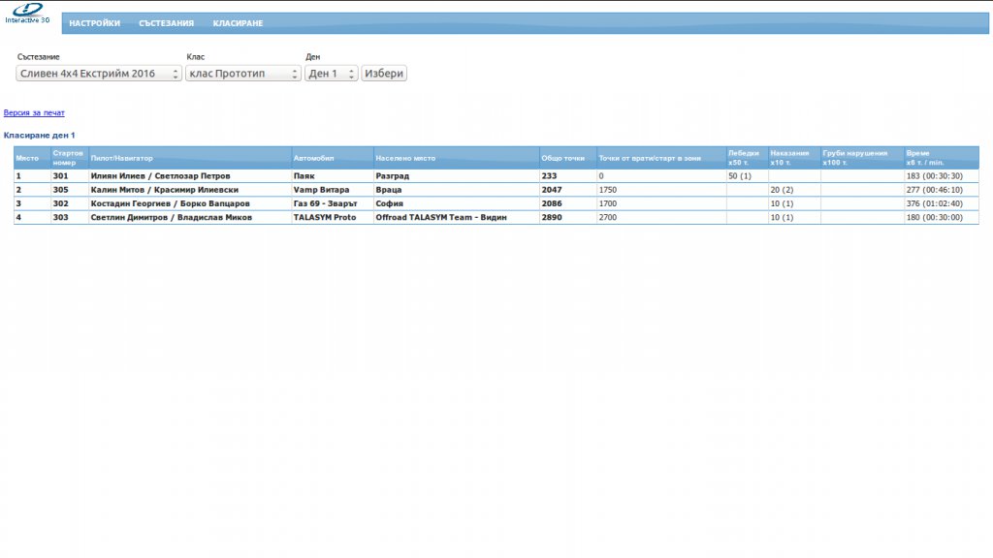Click the Време column header

941,158
